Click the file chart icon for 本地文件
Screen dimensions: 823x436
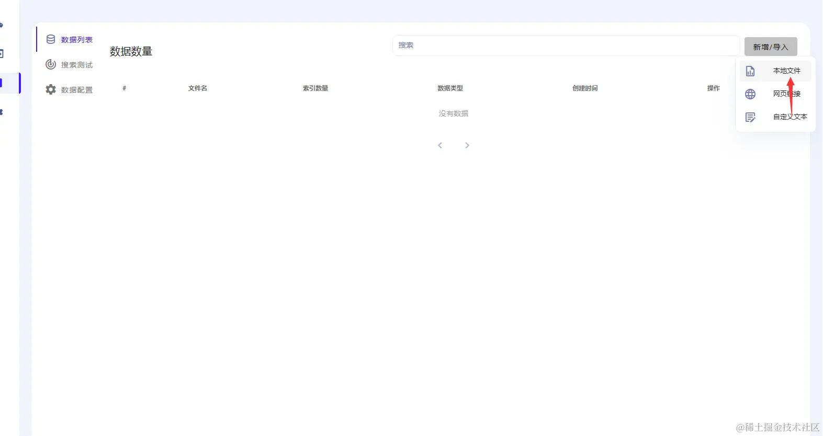750,71
